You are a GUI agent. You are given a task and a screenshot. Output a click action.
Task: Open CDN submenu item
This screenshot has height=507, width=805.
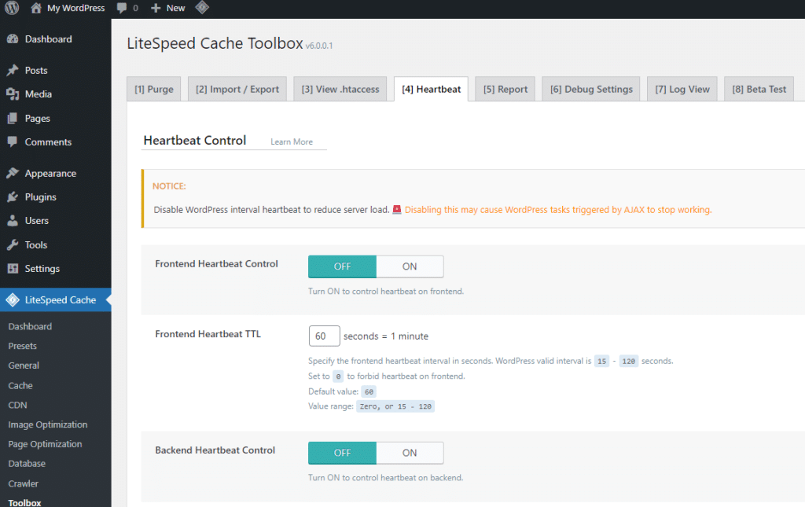17,405
